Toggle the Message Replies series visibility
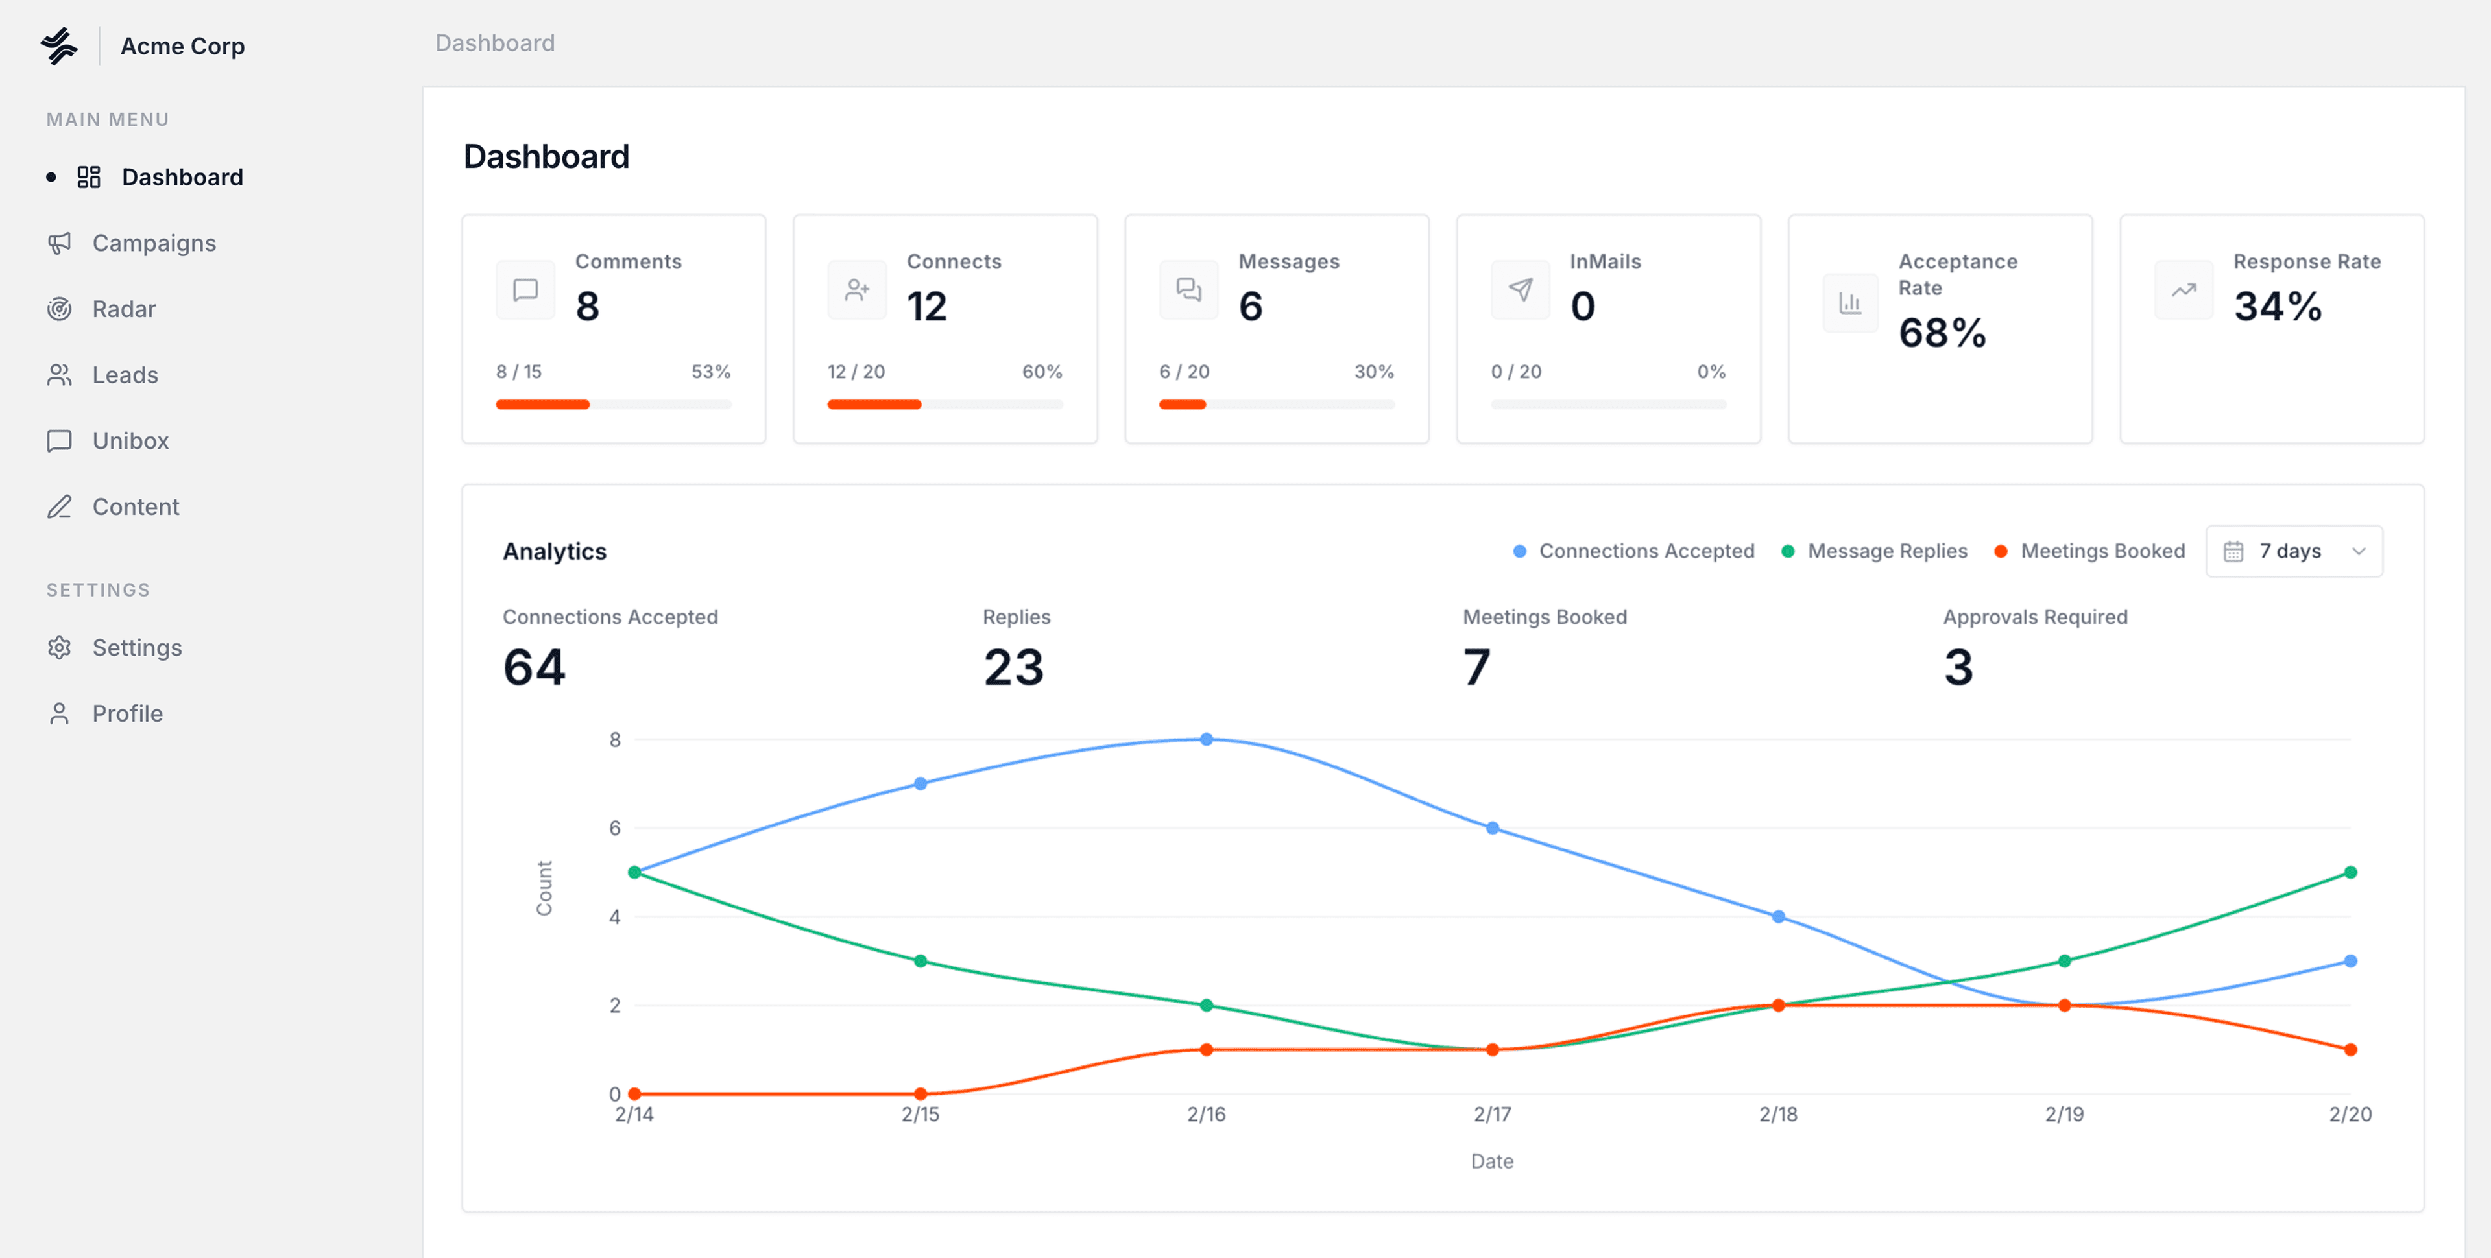Viewport: 2491px width, 1258px height. (1874, 550)
